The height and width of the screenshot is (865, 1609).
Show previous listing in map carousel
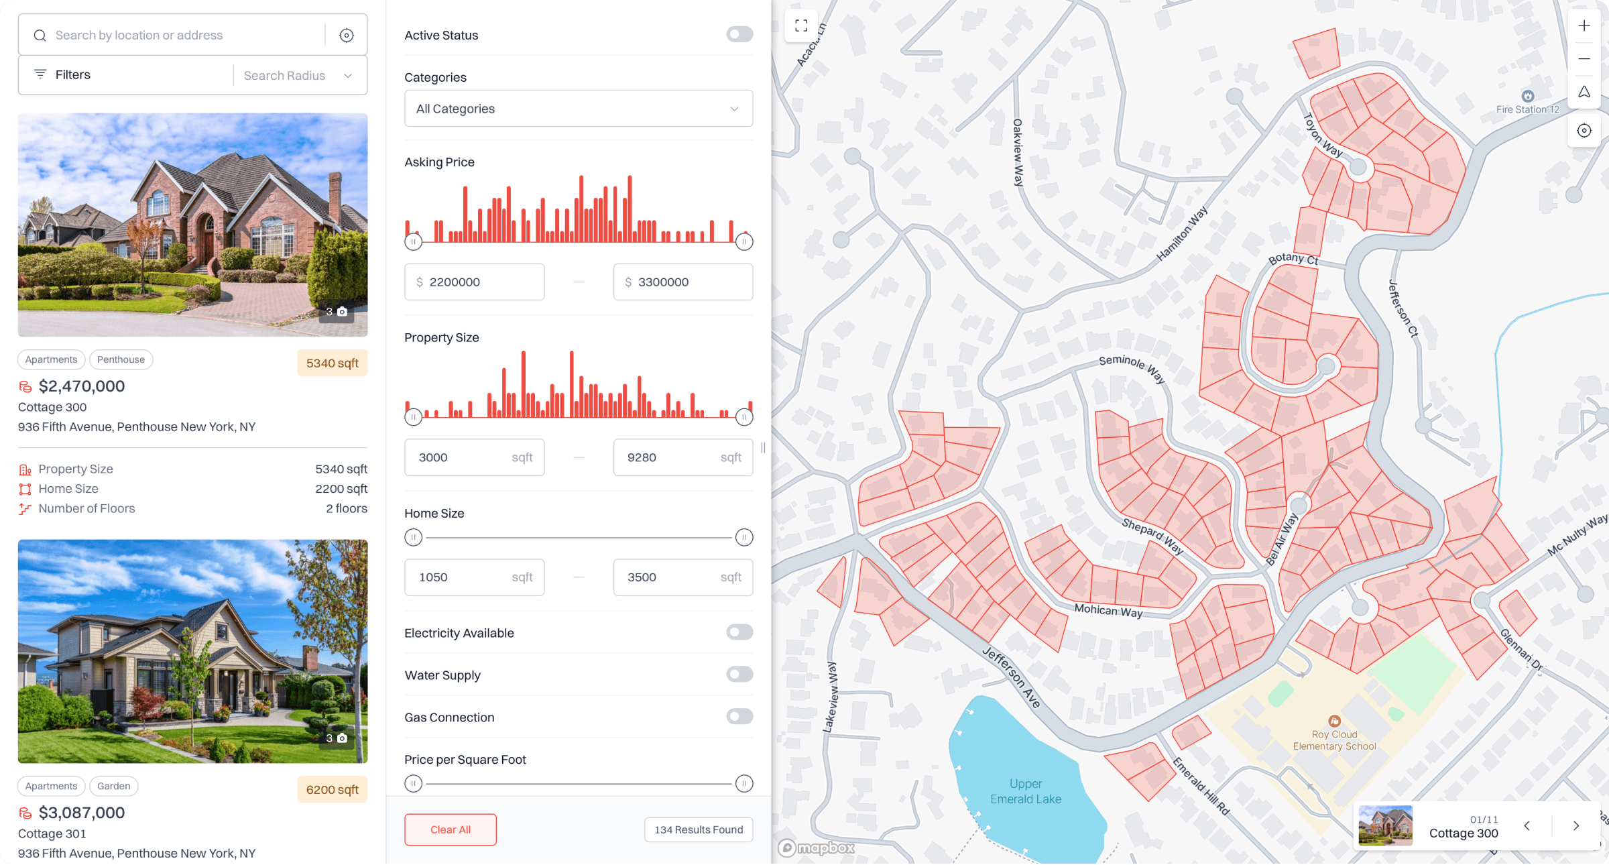pos(1527,826)
